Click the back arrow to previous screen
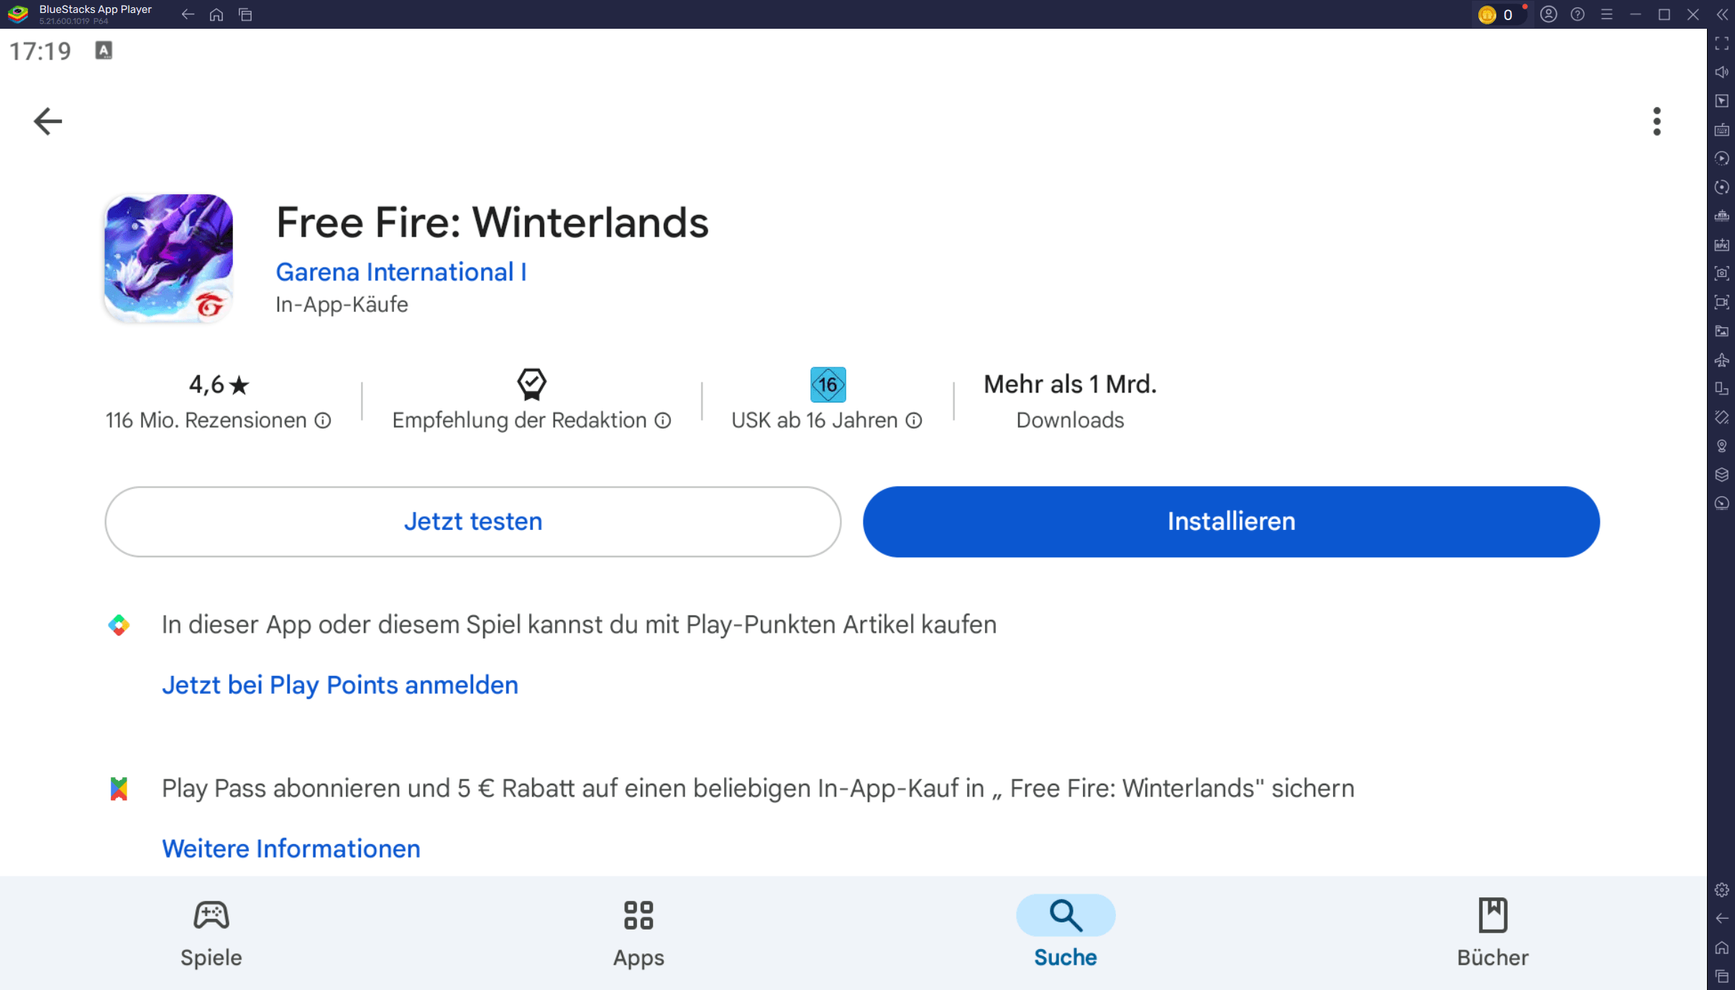Image resolution: width=1735 pixels, height=990 pixels. click(x=47, y=119)
